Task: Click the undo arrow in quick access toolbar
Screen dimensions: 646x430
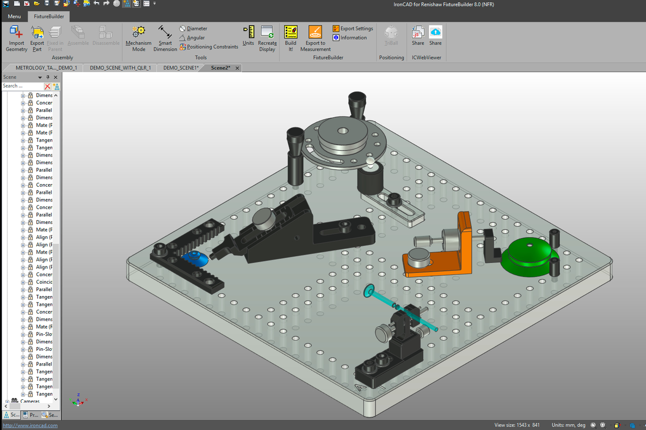Action: coord(96,4)
